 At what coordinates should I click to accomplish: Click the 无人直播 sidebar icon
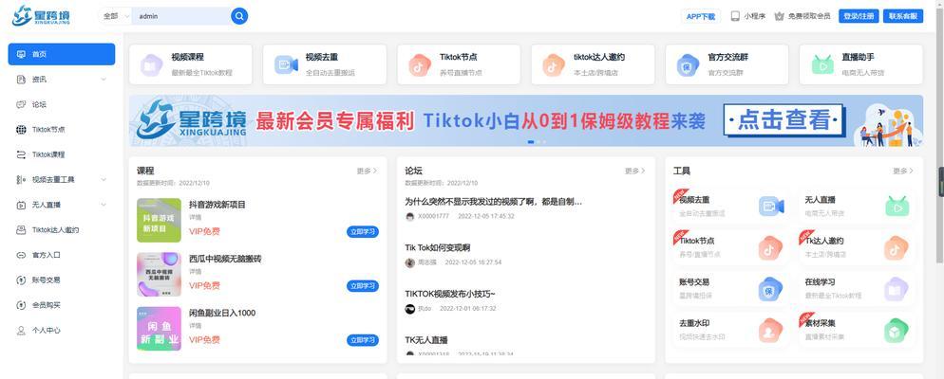coord(21,205)
